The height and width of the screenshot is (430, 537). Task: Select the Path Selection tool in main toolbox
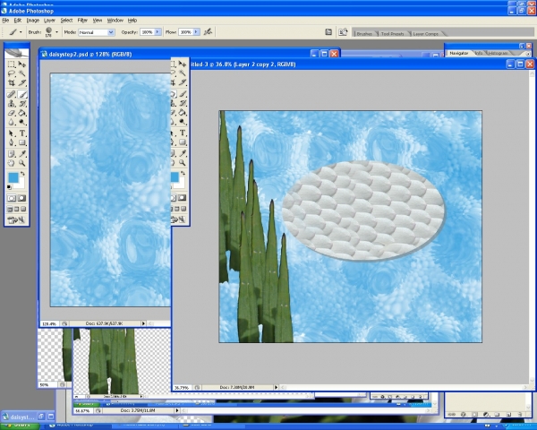pyautogui.click(x=12, y=133)
